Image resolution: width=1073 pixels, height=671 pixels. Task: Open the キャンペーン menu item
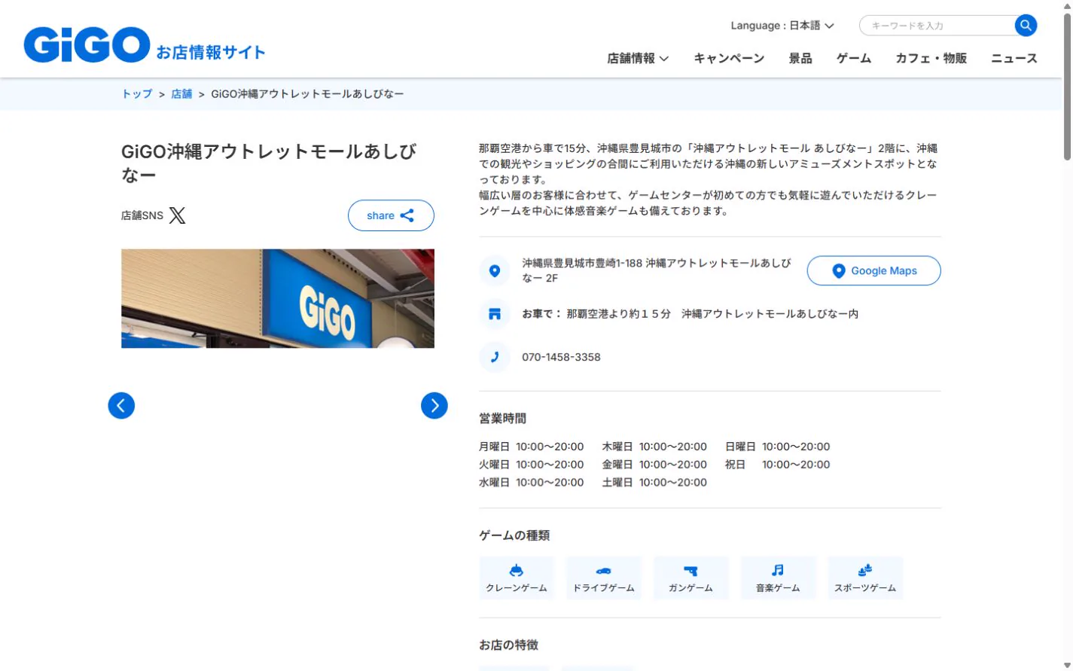tap(729, 58)
